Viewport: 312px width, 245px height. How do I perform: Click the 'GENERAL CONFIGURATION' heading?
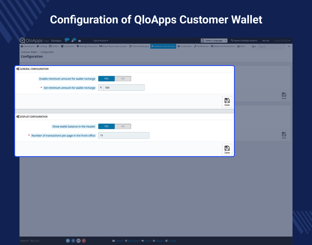tap(34, 69)
